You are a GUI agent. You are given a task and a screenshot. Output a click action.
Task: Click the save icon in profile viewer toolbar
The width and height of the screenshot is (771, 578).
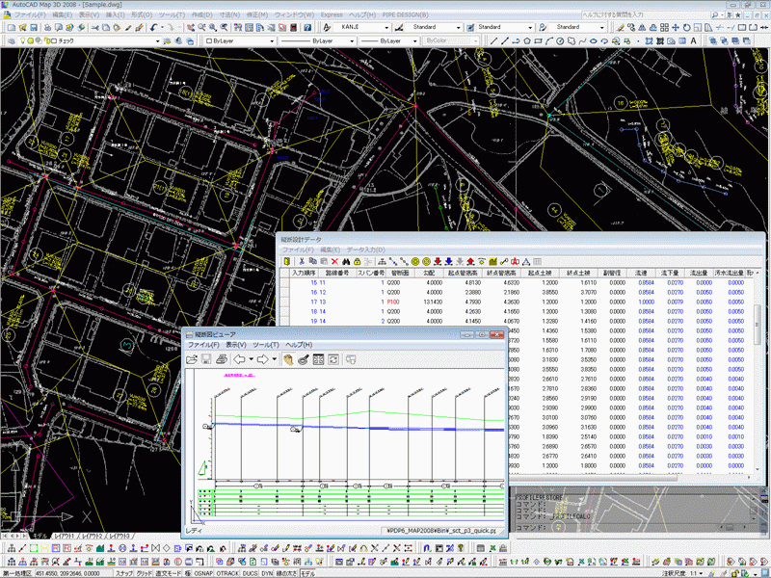[x=207, y=359]
